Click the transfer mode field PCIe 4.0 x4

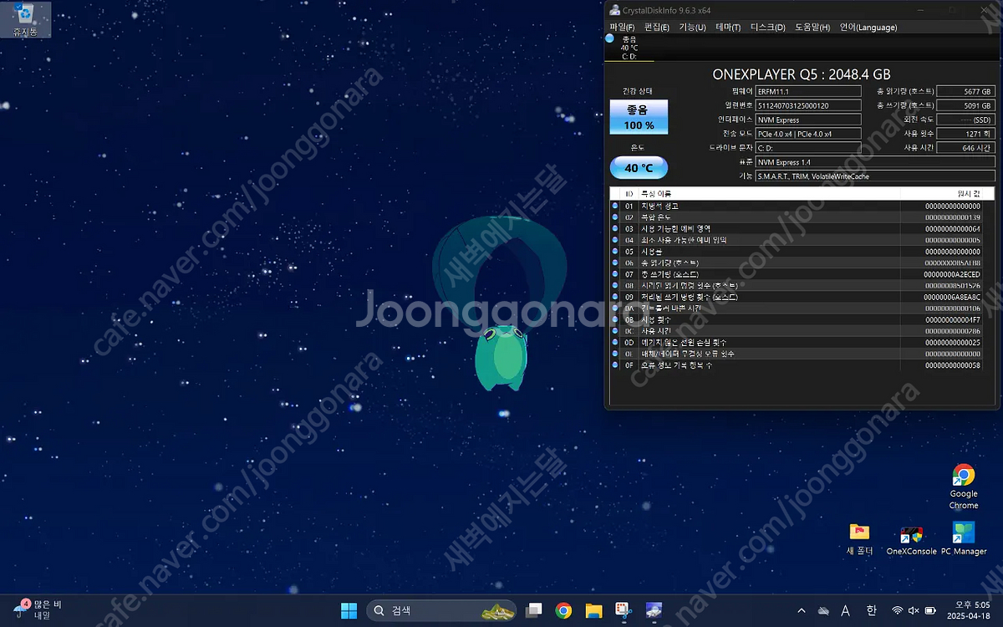[807, 134]
